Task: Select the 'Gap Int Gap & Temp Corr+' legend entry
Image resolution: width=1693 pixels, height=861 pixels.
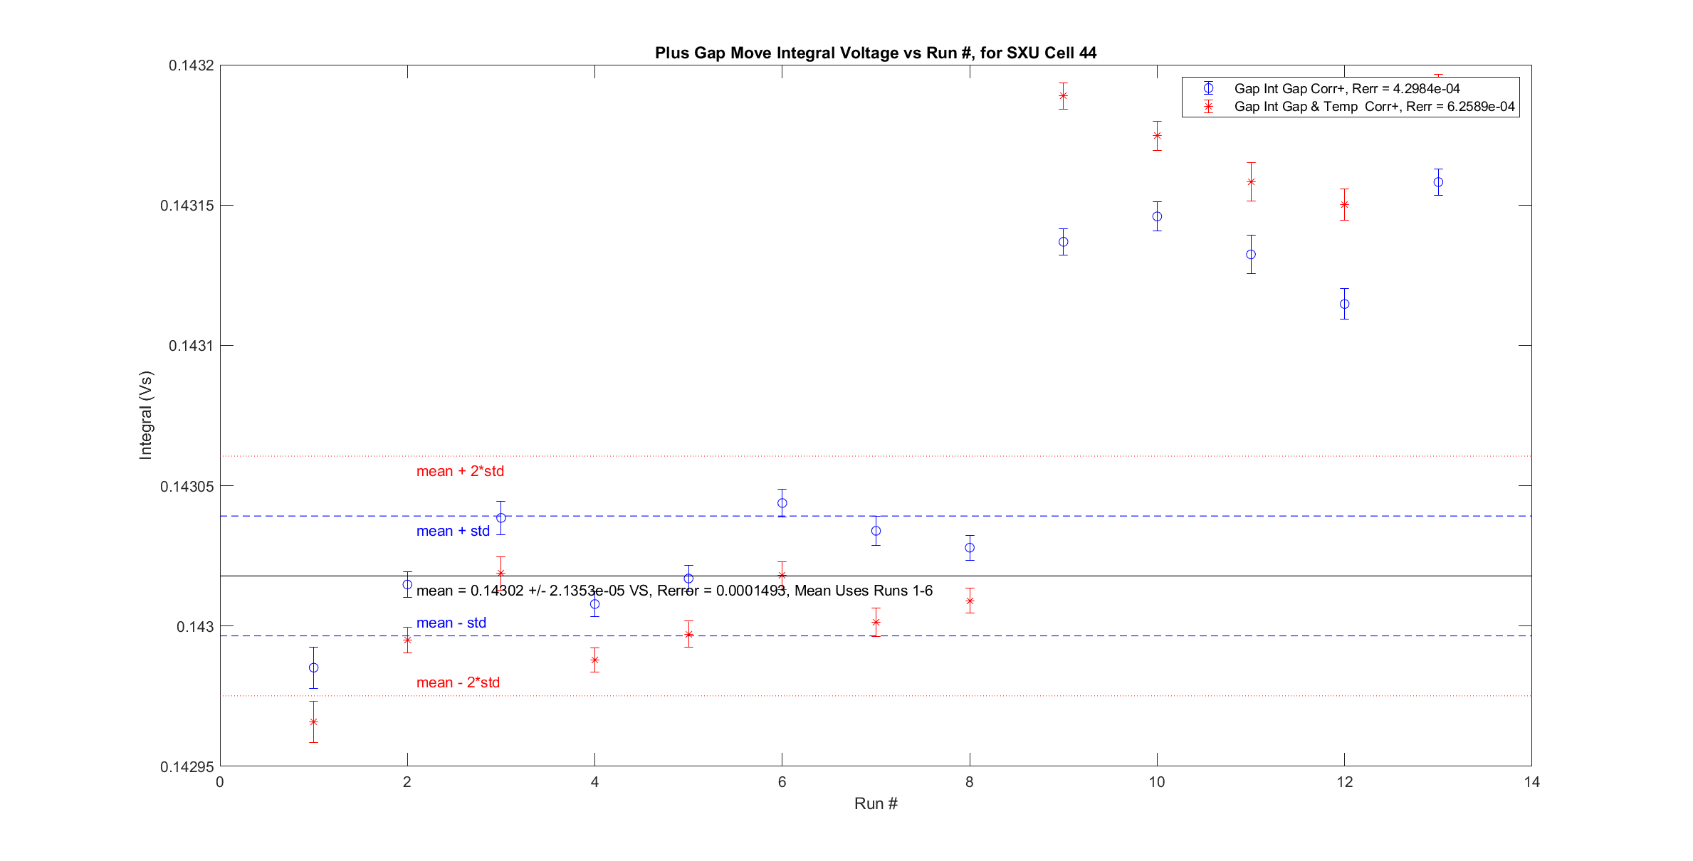Action: click(1374, 107)
